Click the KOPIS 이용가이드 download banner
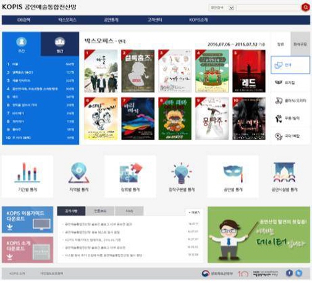Screen dimensions: 312x283 [27, 220]
